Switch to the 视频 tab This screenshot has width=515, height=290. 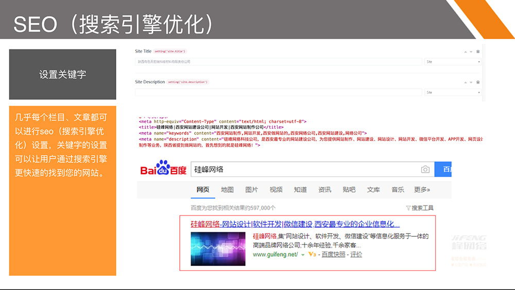pos(276,190)
